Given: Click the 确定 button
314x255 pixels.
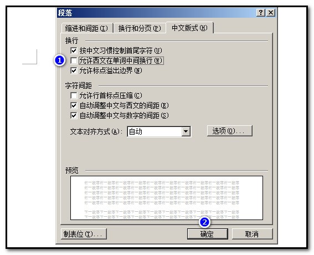Looking at the screenshot, I should click(208, 234).
